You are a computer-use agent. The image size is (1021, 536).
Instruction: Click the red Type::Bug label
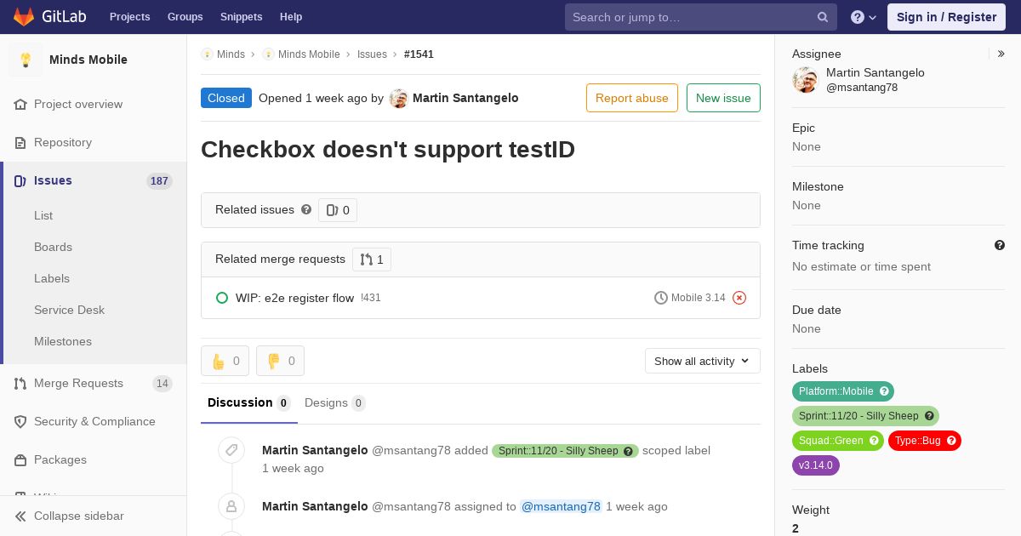coord(925,441)
